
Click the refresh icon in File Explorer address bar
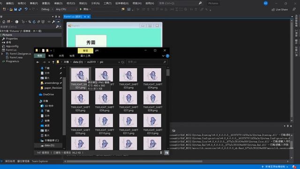tap(123, 62)
